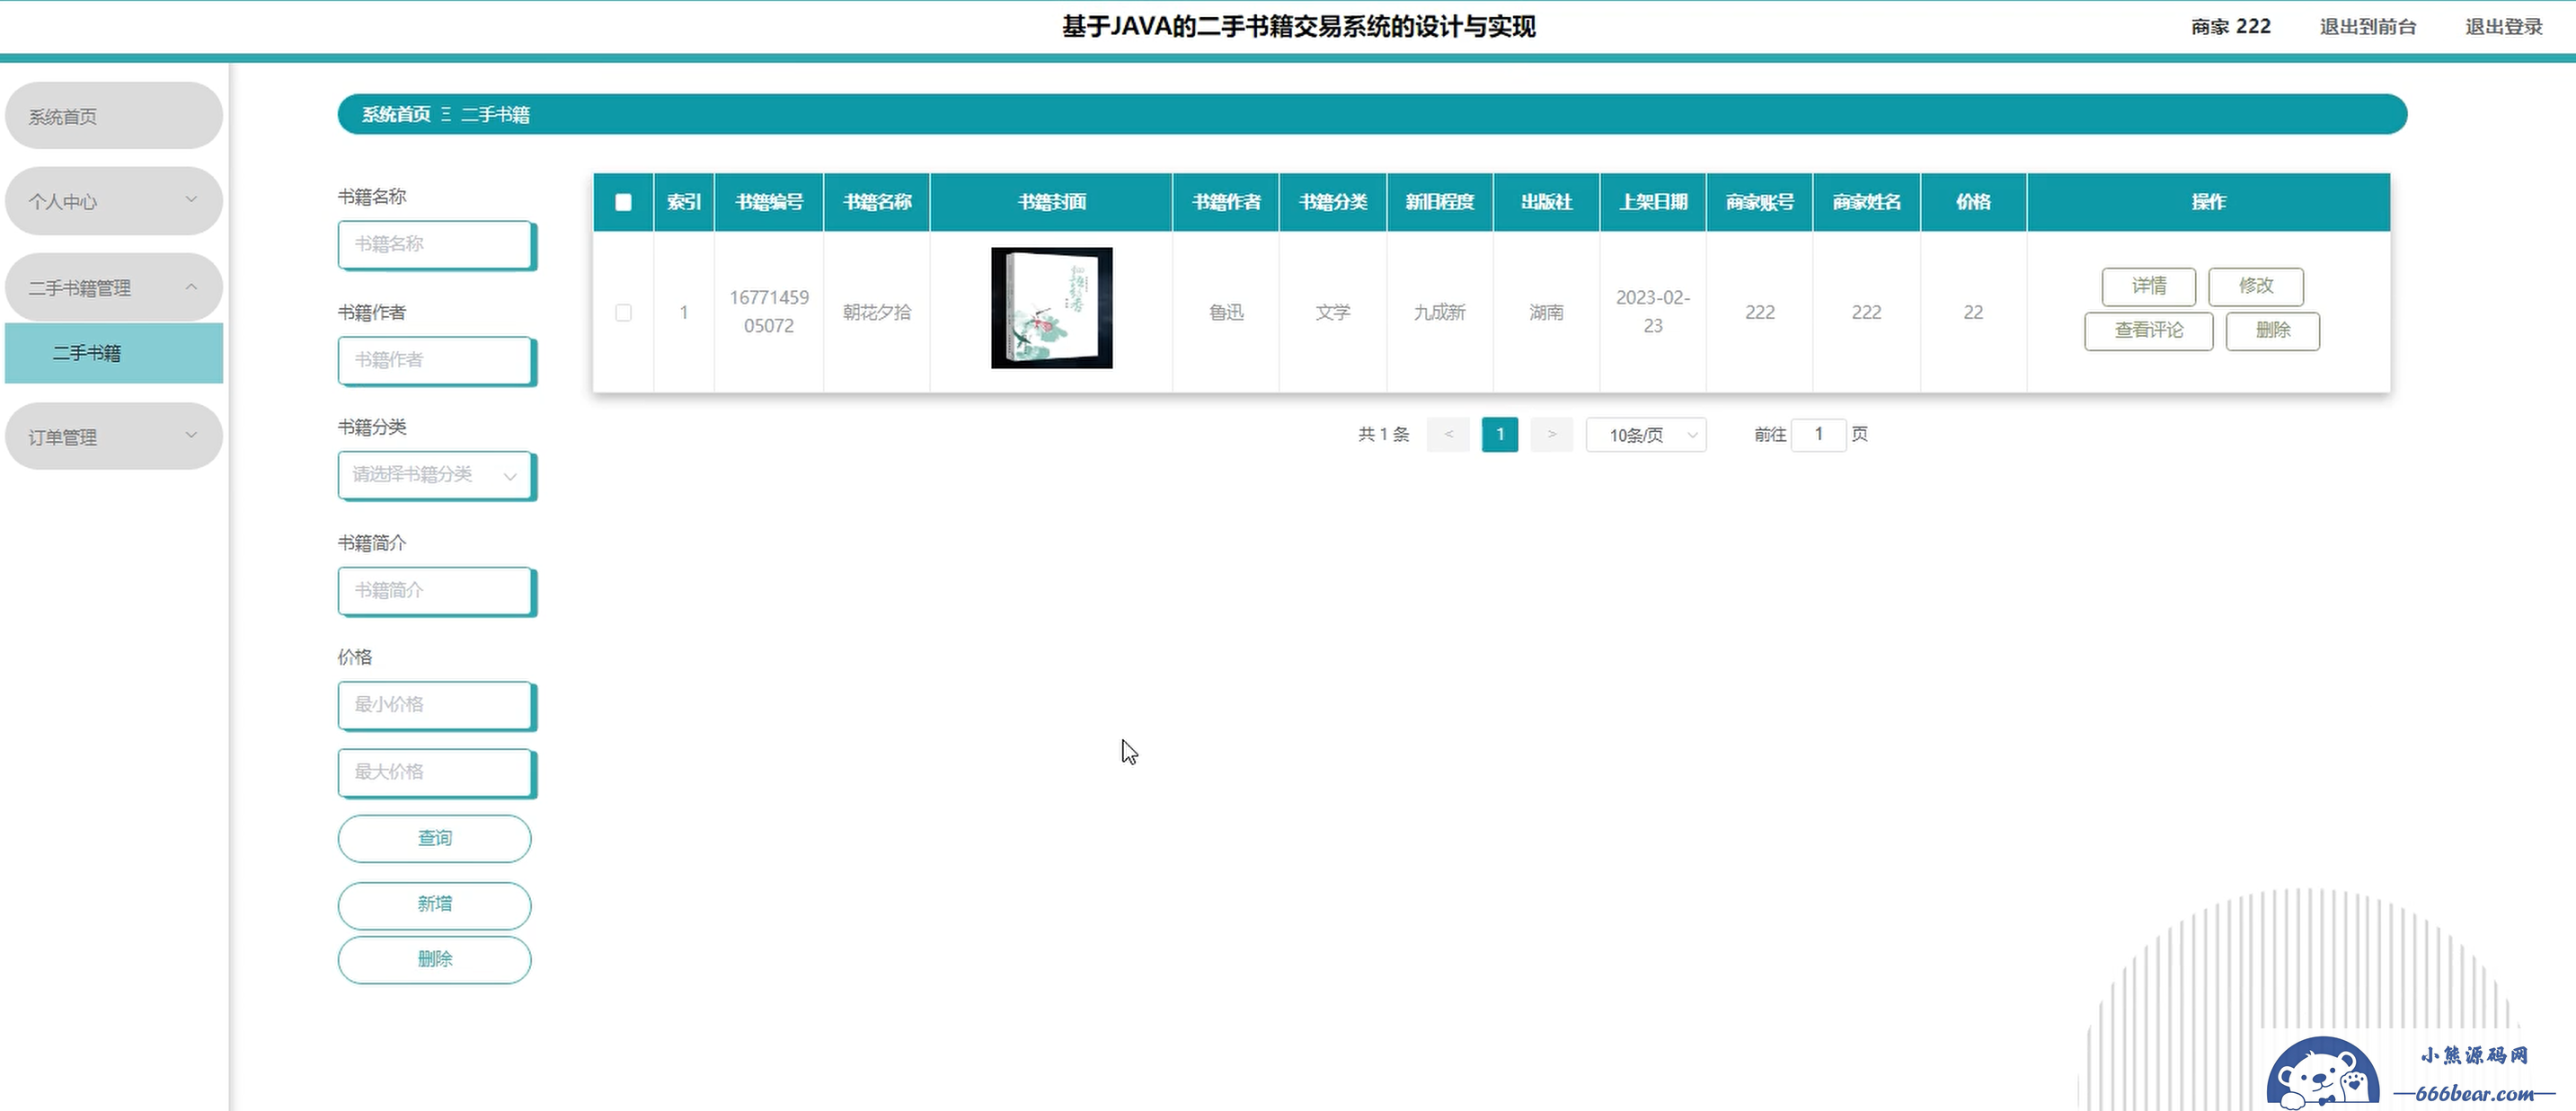This screenshot has width=2576, height=1111.
Task: Open 详情 for book 朝花夕拾
Action: coord(2149,286)
